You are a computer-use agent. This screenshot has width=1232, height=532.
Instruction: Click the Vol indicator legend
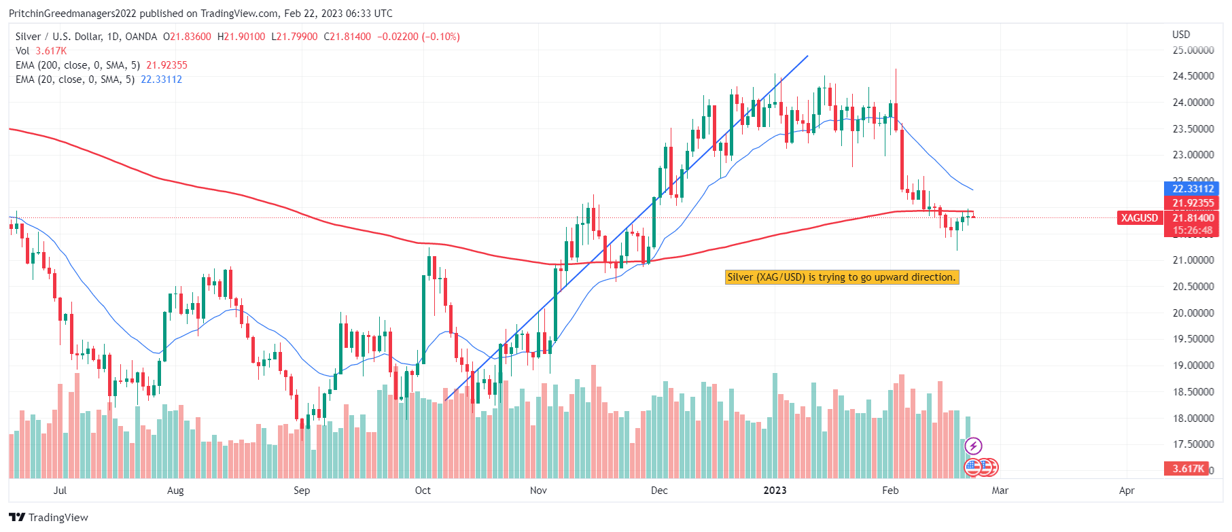click(41, 51)
